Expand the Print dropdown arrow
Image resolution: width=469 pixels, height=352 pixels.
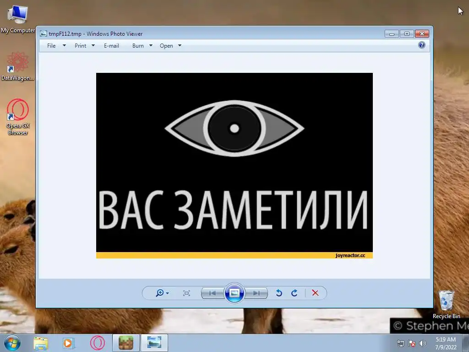[93, 45]
